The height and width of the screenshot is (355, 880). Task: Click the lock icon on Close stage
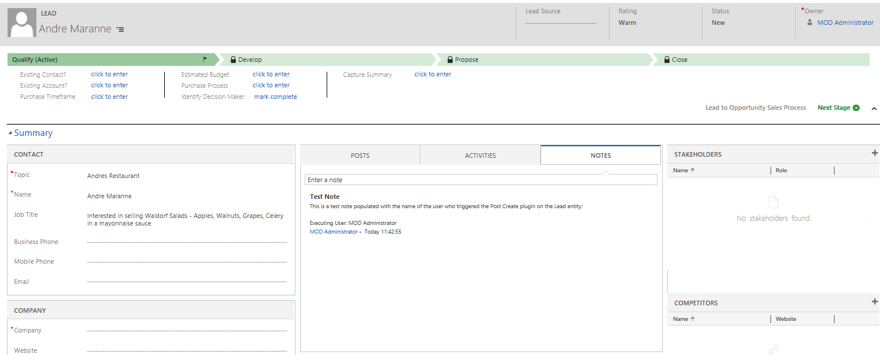(667, 60)
